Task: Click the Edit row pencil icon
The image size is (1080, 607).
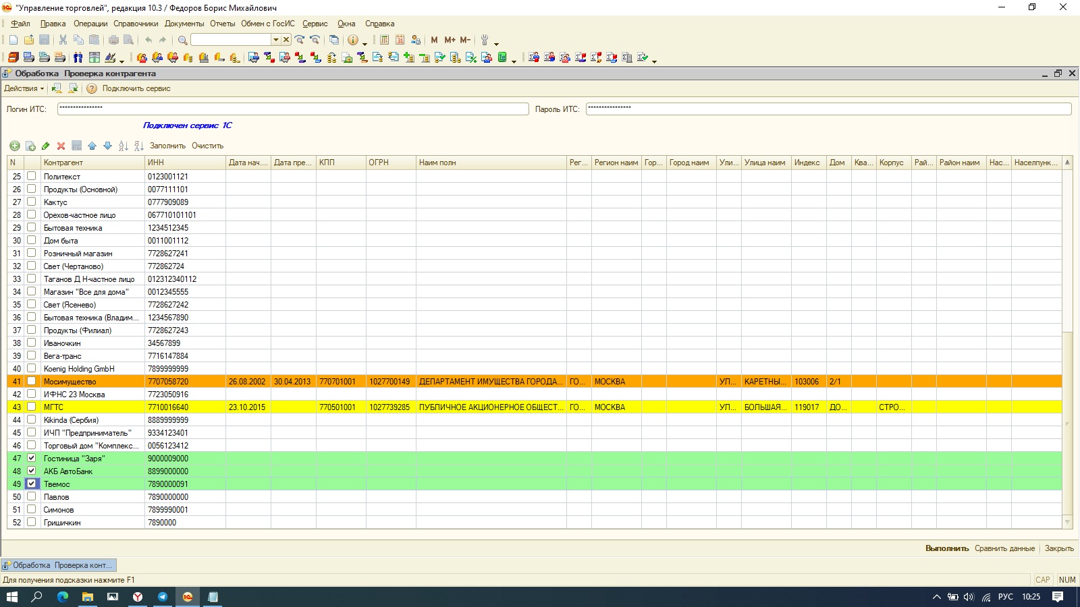Action: click(45, 146)
